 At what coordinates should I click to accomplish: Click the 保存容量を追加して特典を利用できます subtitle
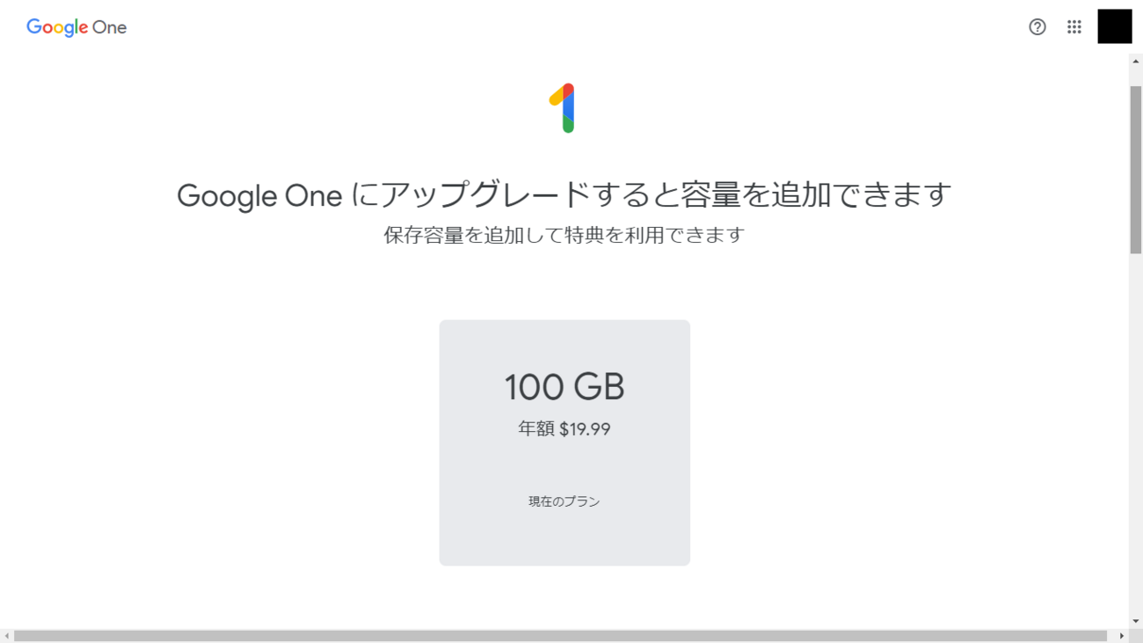point(564,236)
